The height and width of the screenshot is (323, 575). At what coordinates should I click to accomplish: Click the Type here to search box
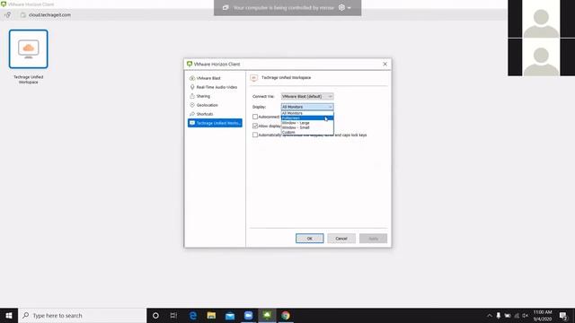click(x=83, y=315)
